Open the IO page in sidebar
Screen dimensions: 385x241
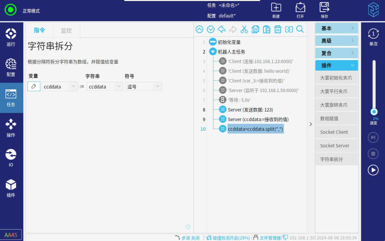click(11, 158)
